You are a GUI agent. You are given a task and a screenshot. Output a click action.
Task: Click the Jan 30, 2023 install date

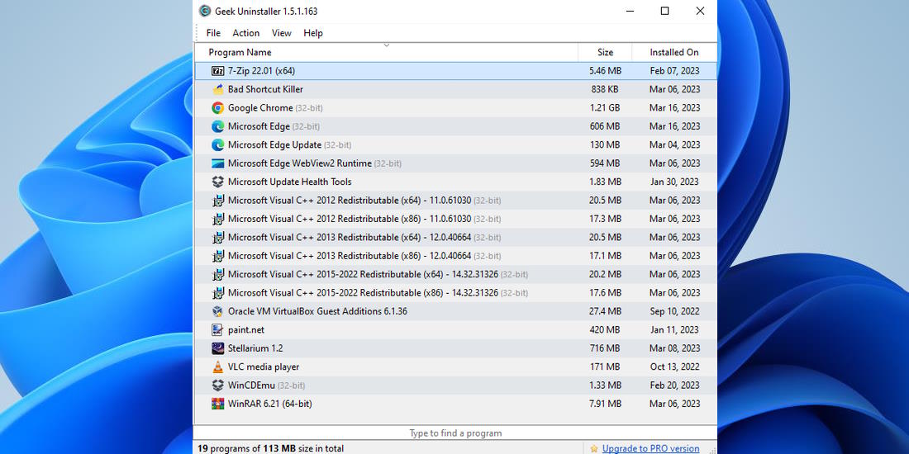(x=675, y=182)
